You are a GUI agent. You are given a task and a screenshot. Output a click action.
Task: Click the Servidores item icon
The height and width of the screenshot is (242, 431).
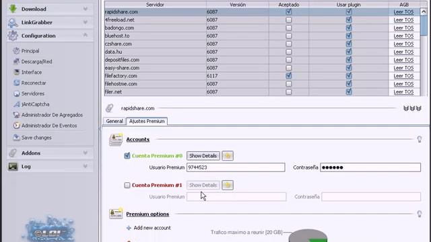(16, 93)
